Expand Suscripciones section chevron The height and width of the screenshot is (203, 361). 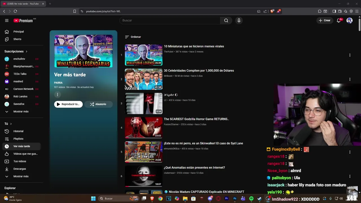pos(27,52)
